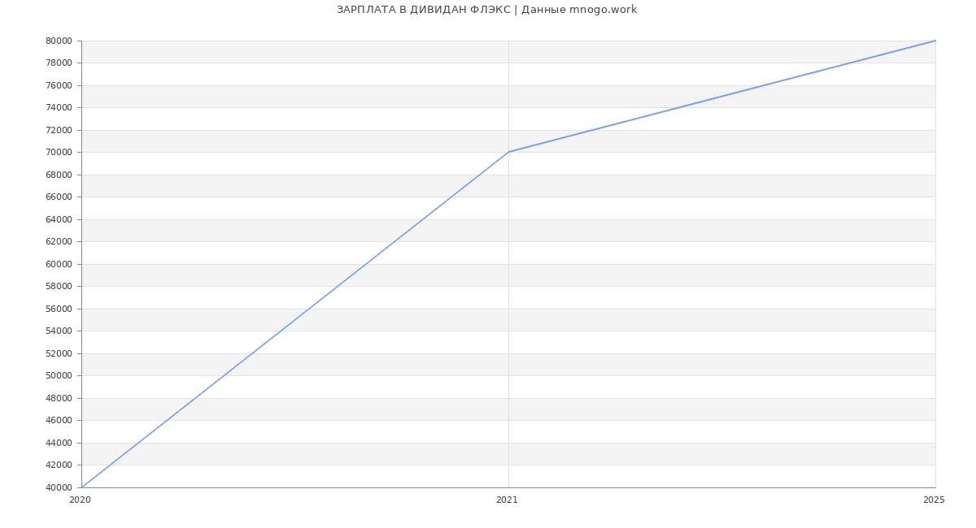Click the 70000 y-axis label

59,153
